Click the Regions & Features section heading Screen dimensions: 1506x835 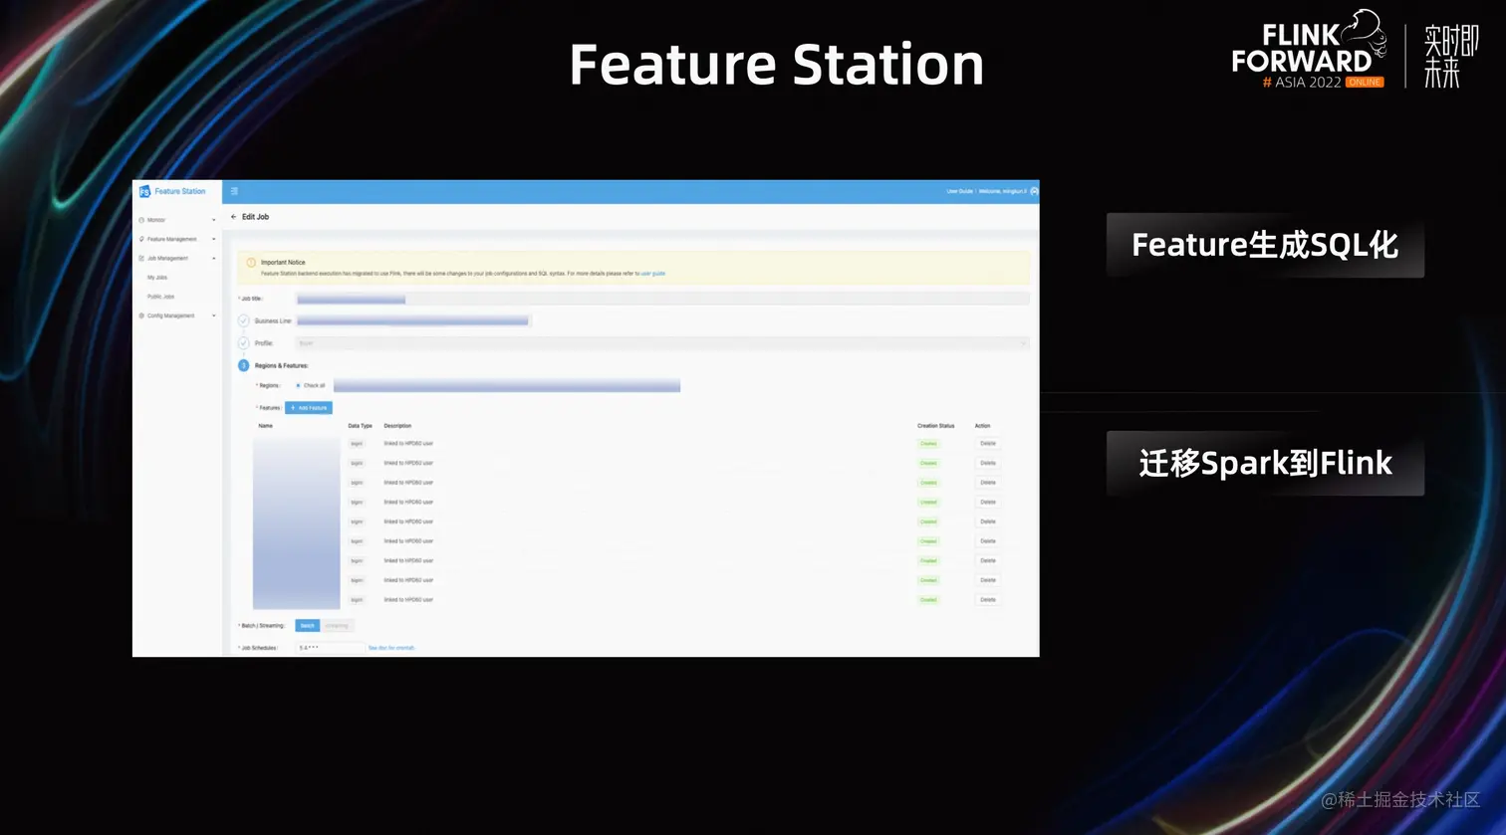(x=282, y=366)
